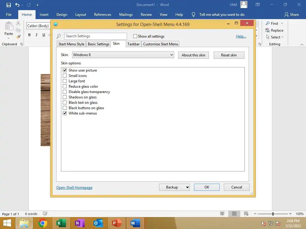Enable the Large font checkbox

[65, 81]
